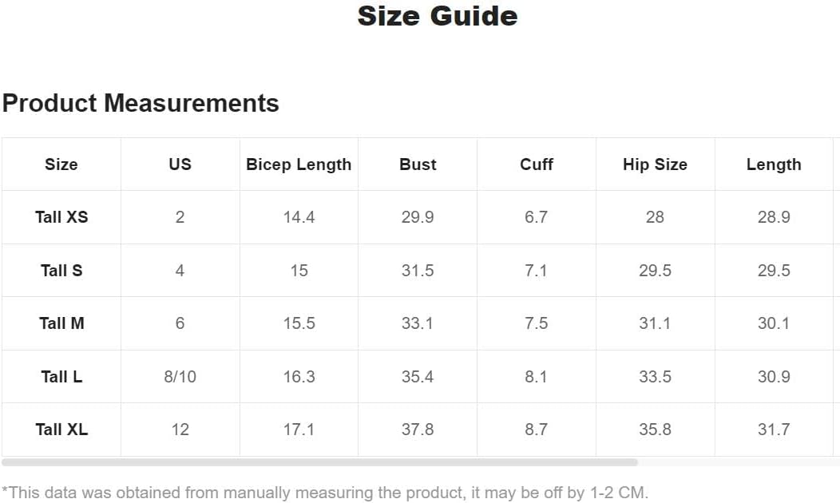This screenshot has width=840, height=503.
Task: Click the Bust column header
Action: pos(418,164)
